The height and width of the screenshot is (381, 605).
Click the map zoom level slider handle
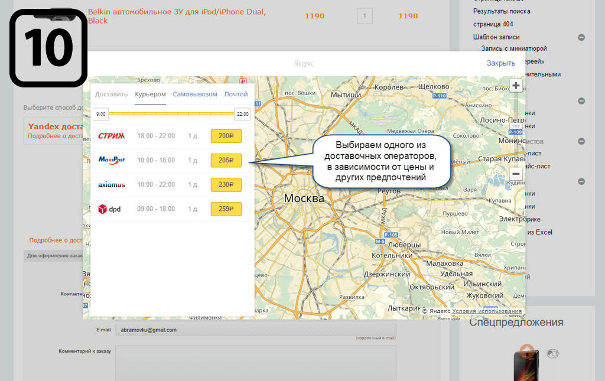tap(516, 126)
